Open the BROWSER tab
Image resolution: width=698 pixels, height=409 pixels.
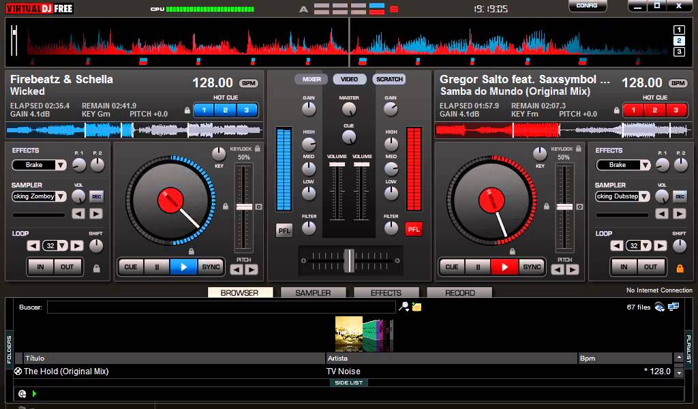point(240,293)
